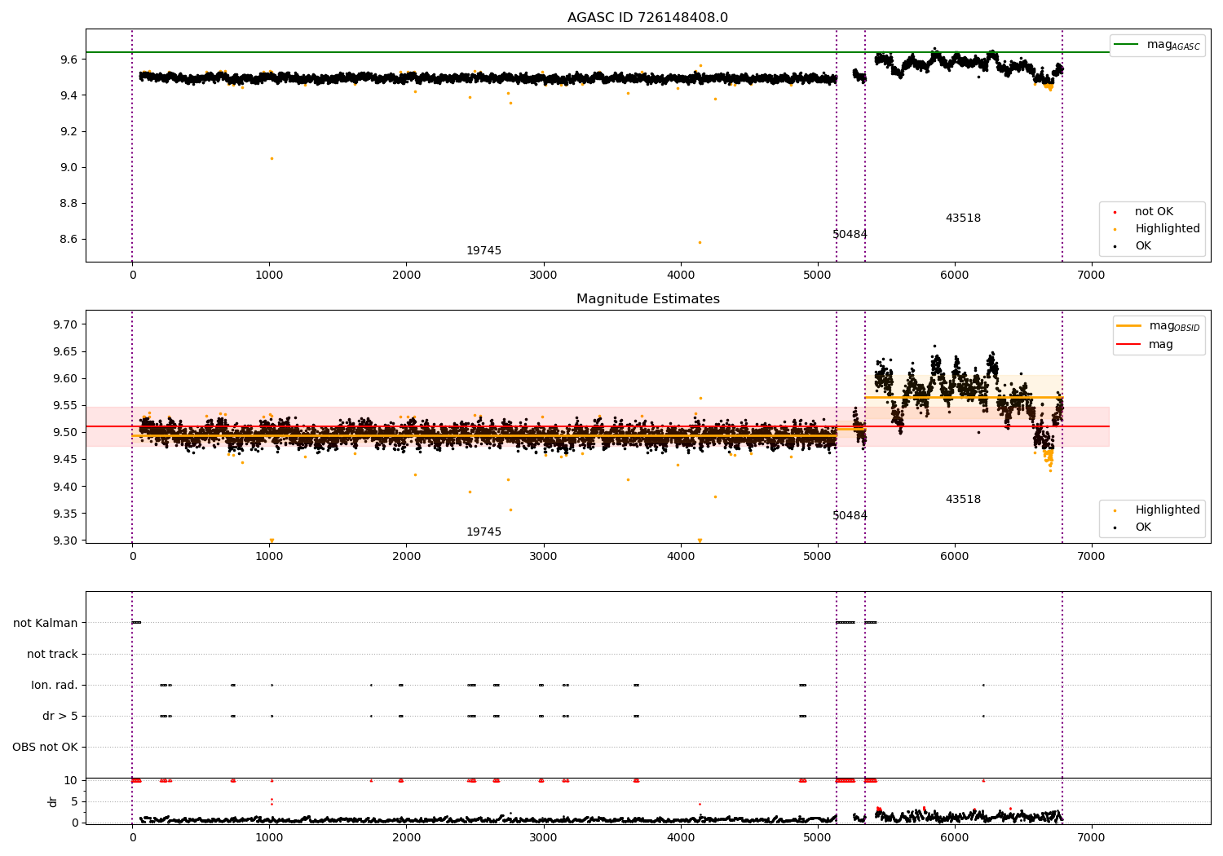Click the 9.50 y-axis tick label
This screenshot has width=1223, height=856.
[x=65, y=432]
